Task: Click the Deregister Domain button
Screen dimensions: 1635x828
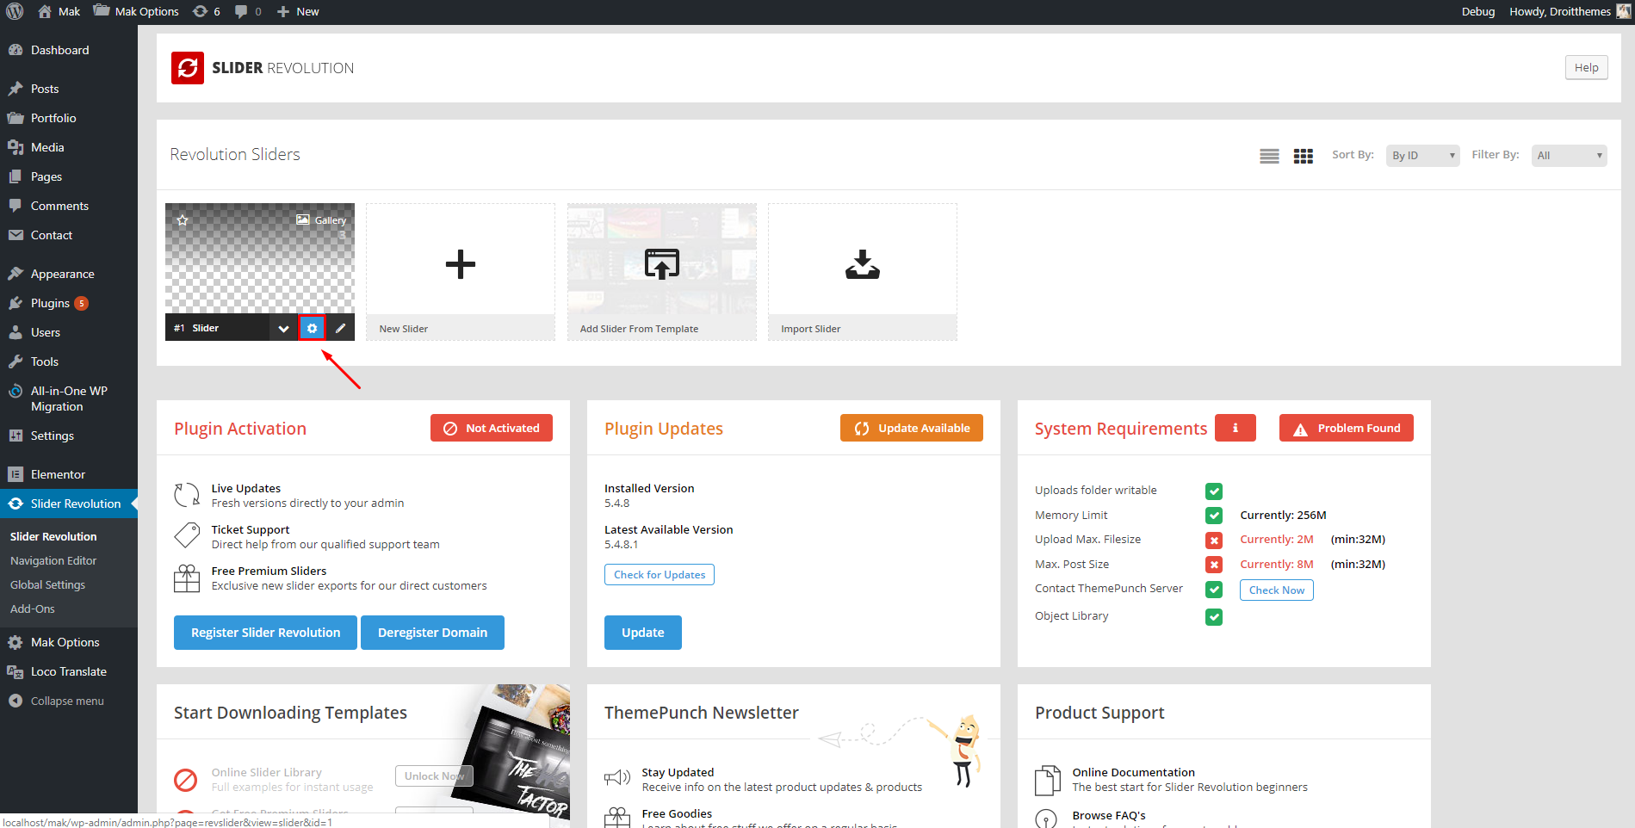Action: point(432,633)
